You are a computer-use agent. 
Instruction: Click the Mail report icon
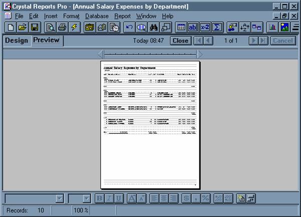point(102,27)
